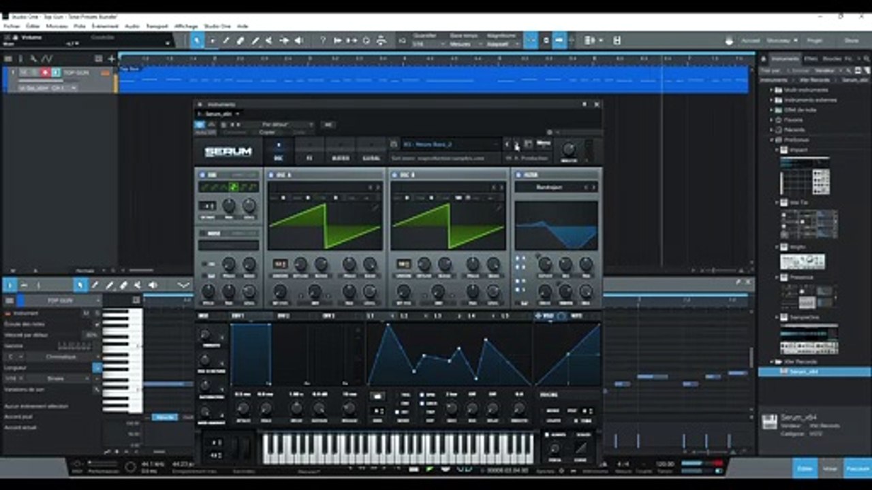Adjust the Serum filter Cutoff knob
Viewport: 872px width, 490px height.
(x=544, y=265)
